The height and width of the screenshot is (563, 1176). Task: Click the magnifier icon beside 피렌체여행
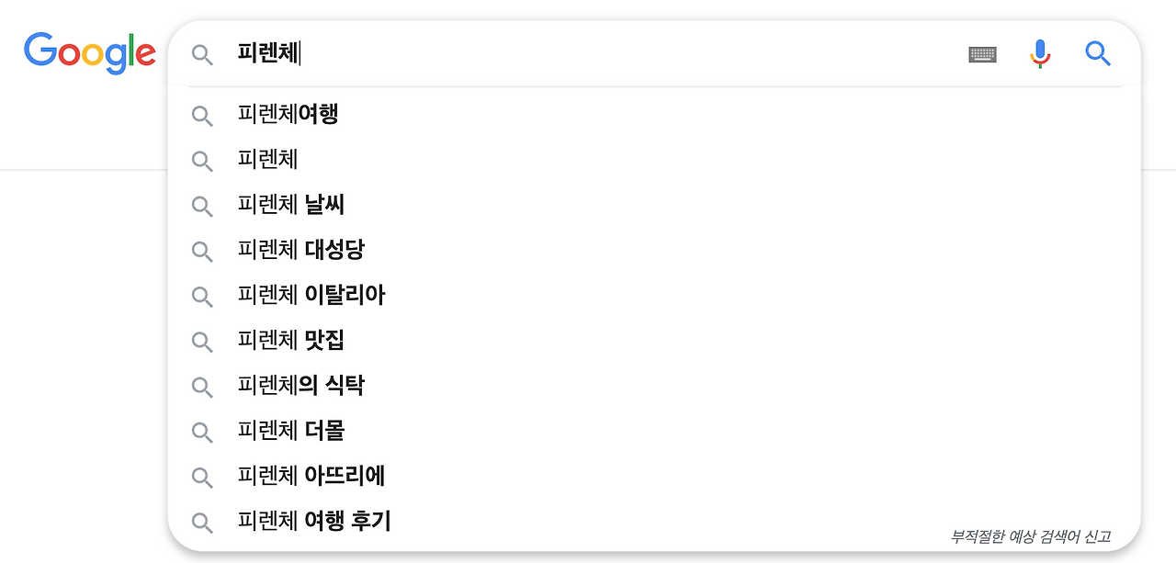(x=202, y=115)
